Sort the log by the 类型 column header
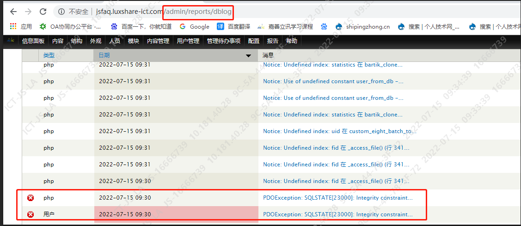Image resolution: width=521 pixels, height=226 pixels. (49, 55)
